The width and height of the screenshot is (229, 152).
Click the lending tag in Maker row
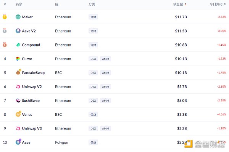point(93,17)
